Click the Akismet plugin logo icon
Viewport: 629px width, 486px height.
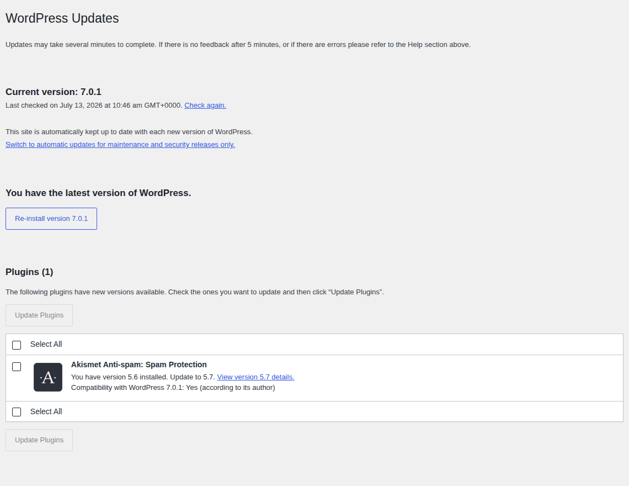pos(48,377)
